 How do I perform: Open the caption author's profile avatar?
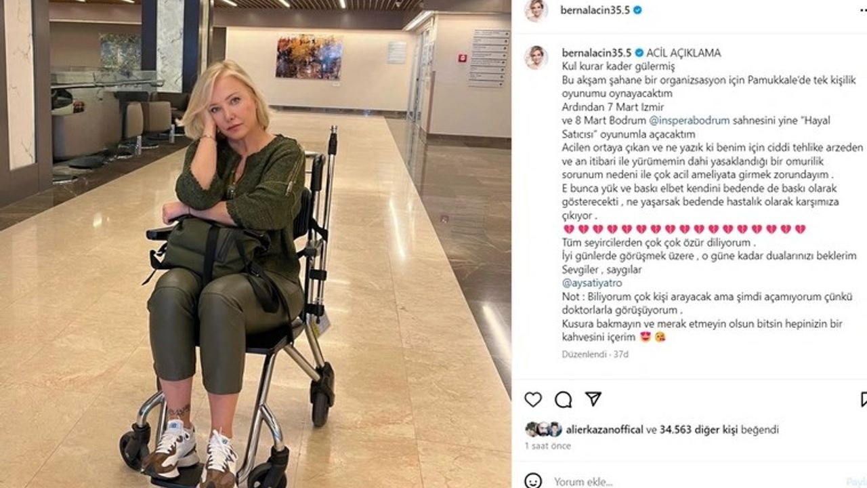click(x=536, y=58)
